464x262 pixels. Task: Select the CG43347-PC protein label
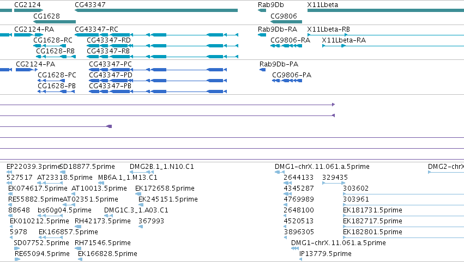[x=110, y=64]
